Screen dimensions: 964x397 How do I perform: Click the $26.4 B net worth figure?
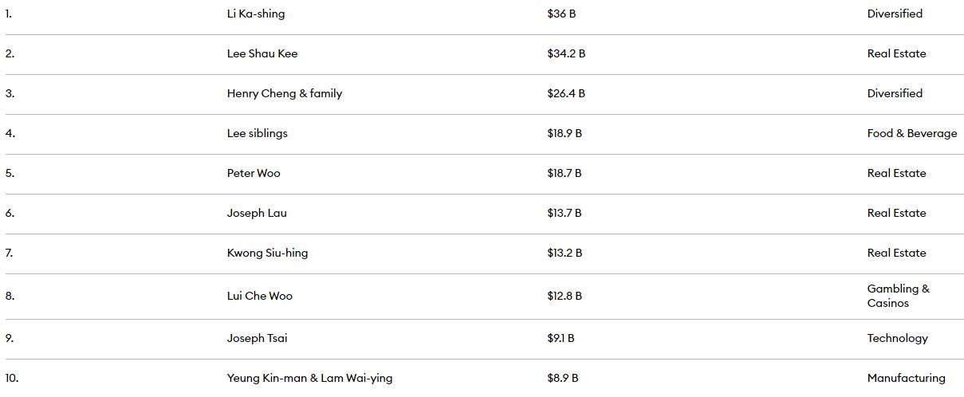[x=565, y=93]
